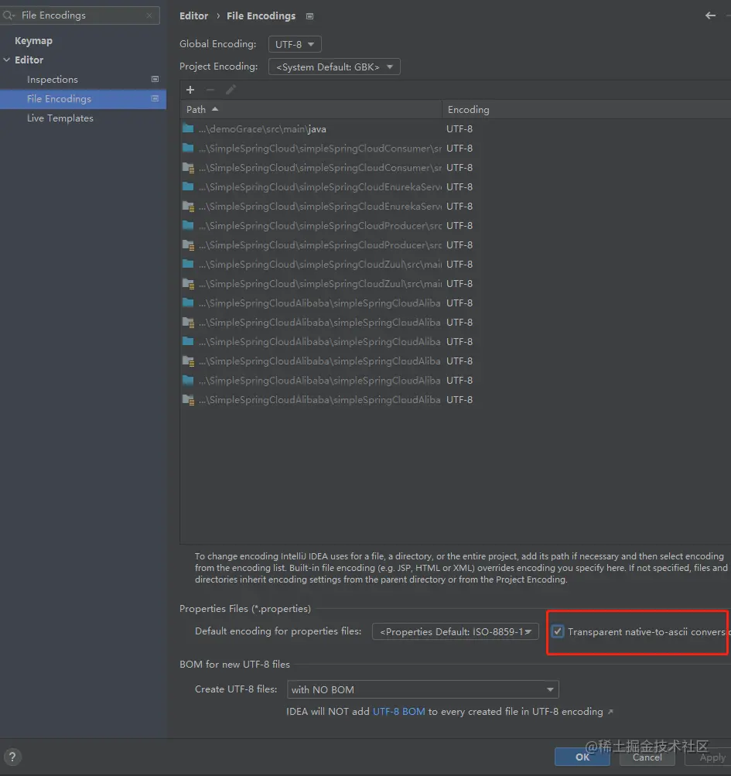Go back with the left arrow
Viewport: 731px width, 776px height.
[x=710, y=15]
